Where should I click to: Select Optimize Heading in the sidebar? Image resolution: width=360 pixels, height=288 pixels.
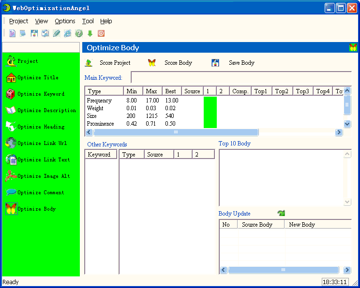pos(35,127)
